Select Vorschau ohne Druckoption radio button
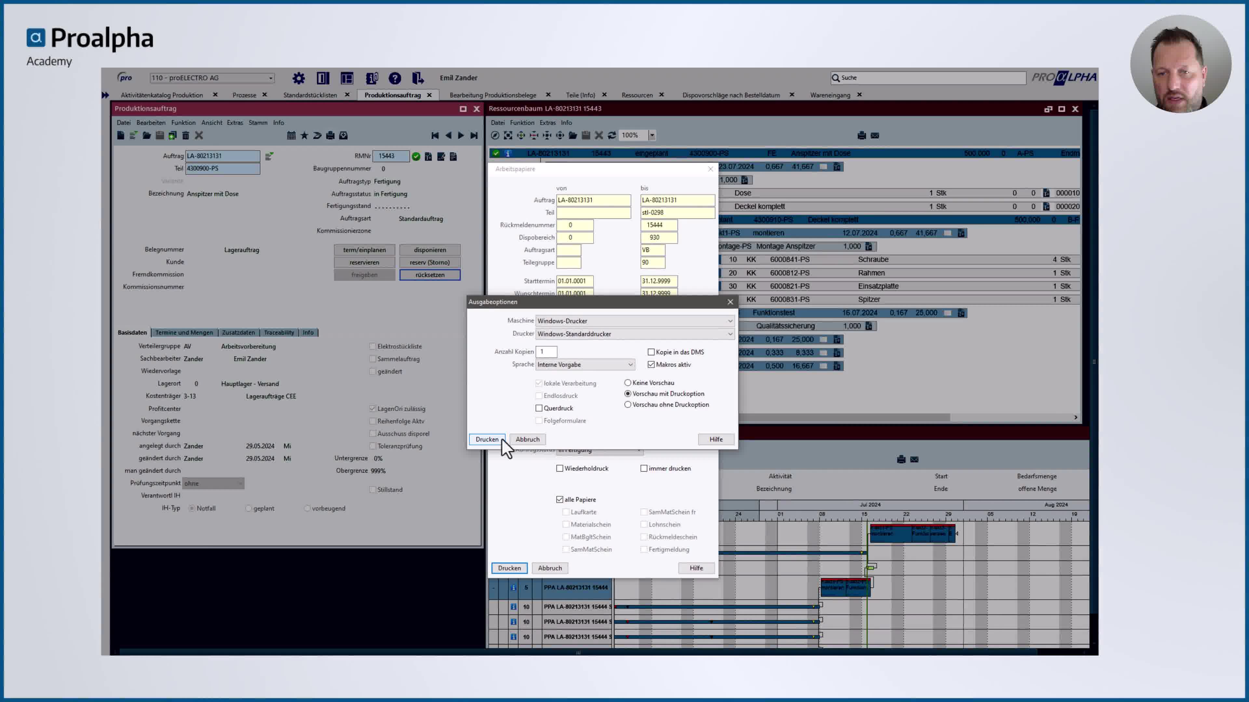Screen dimensions: 1249x702 [628, 405]
